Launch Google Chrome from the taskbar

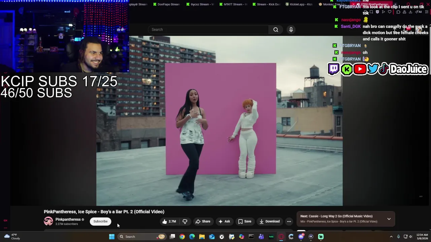182,237
